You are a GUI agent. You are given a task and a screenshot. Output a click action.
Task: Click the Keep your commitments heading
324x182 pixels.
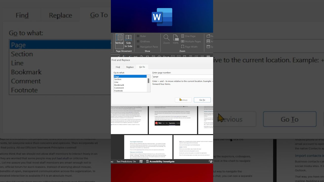click(136, 152)
